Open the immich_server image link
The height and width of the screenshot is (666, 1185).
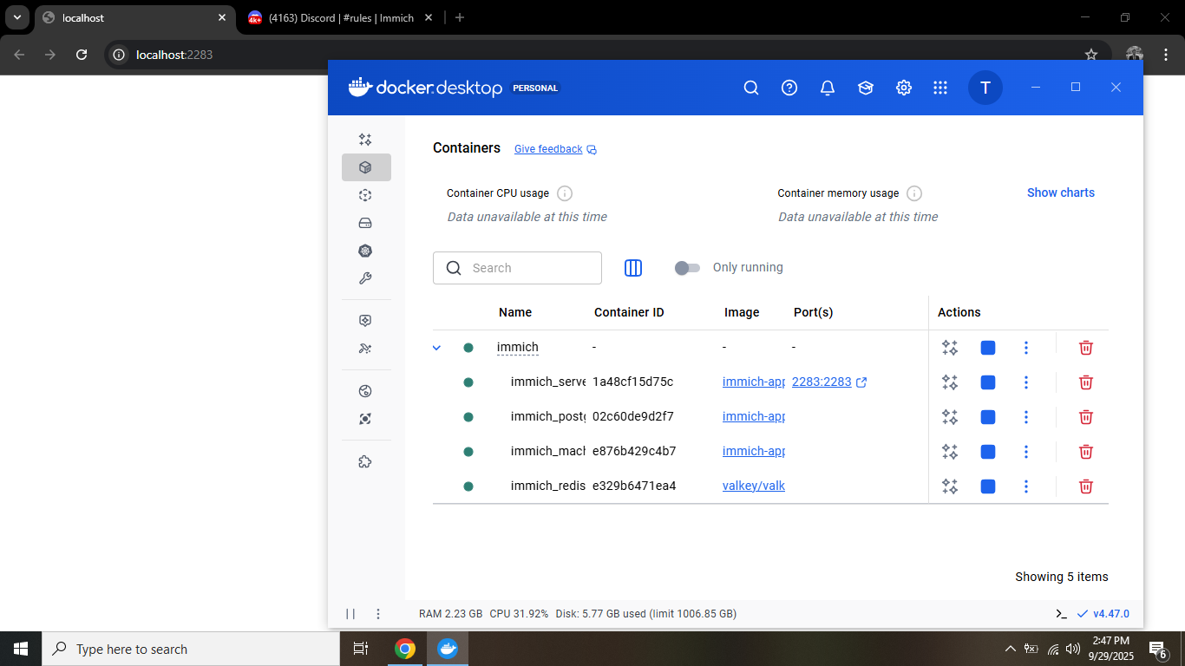tap(754, 382)
